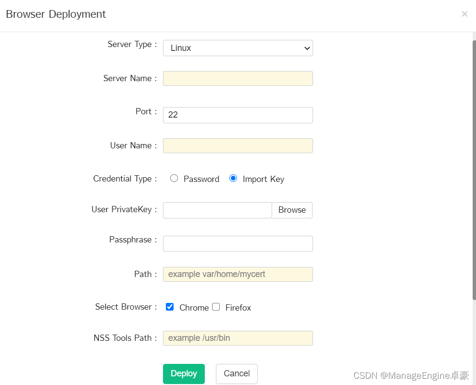The width and height of the screenshot is (476, 385).
Task: Click the NSS Tools Path field
Action: click(x=238, y=338)
